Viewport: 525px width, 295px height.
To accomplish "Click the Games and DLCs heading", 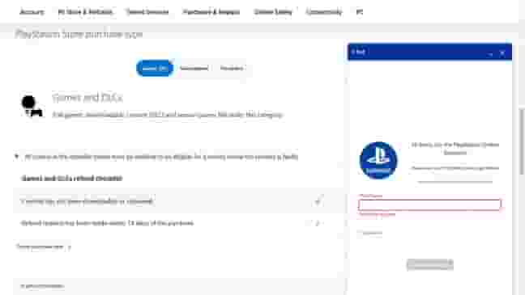I will (x=87, y=98).
